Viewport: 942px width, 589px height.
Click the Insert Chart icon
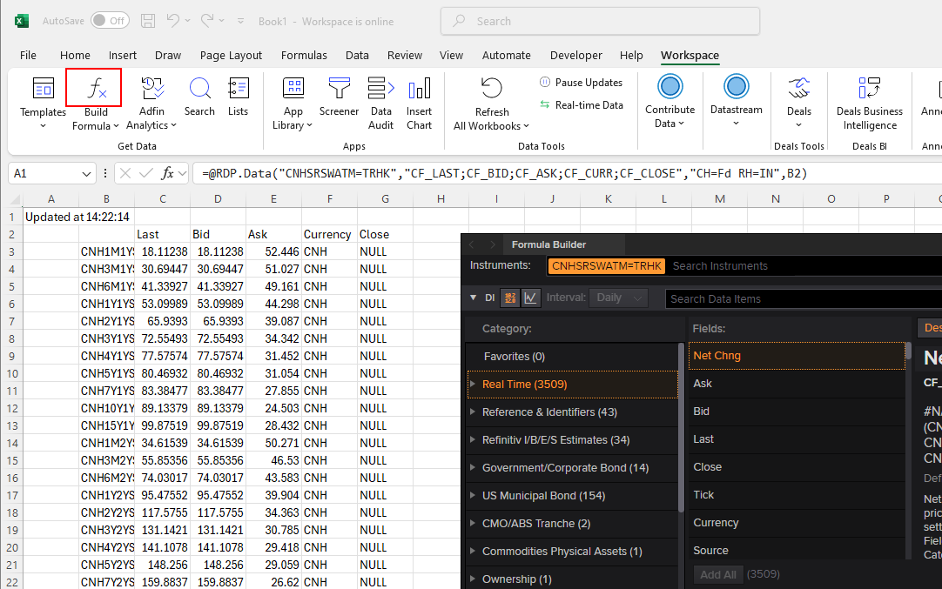[x=419, y=89]
